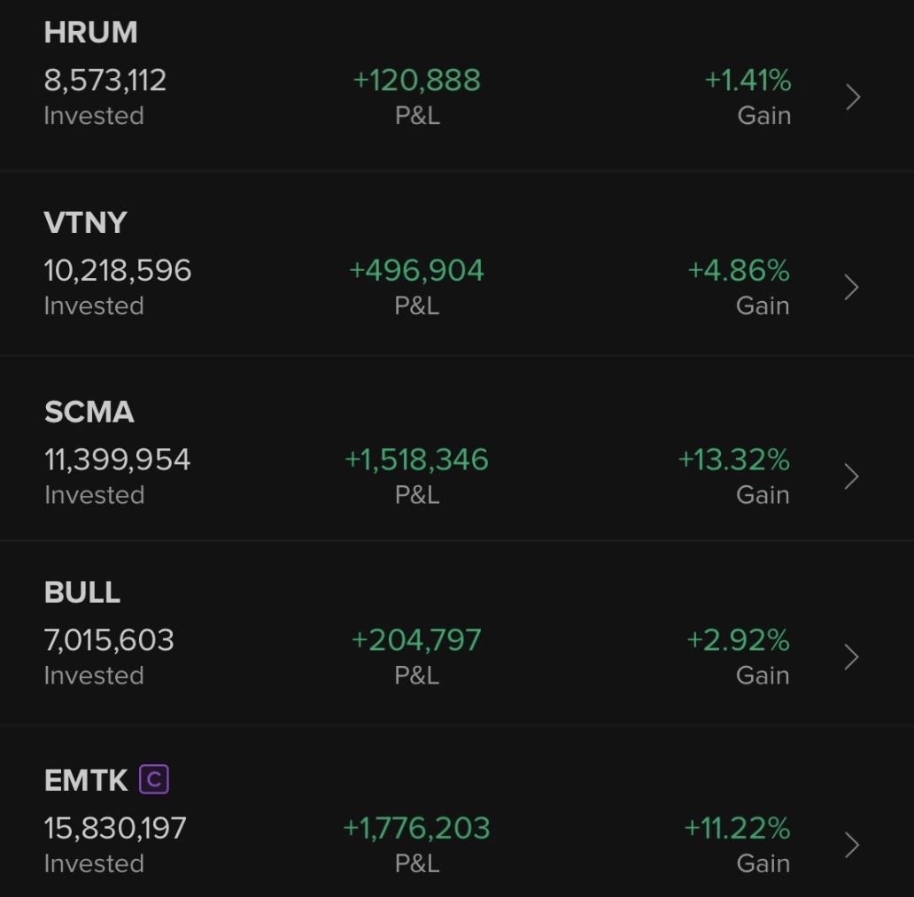Screen dimensions: 914x897
Task: Select the EMTK invested amount 15,830,197
Action: tap(116, 828)
